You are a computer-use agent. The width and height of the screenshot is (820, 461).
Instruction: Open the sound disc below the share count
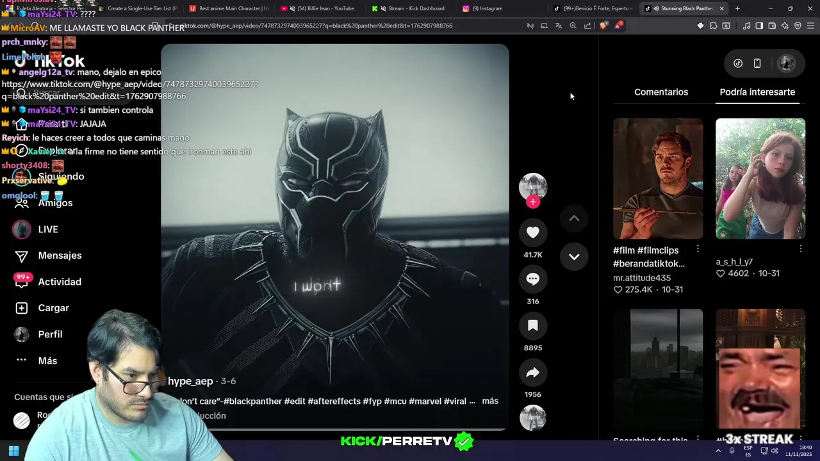[x=533, y=419]
